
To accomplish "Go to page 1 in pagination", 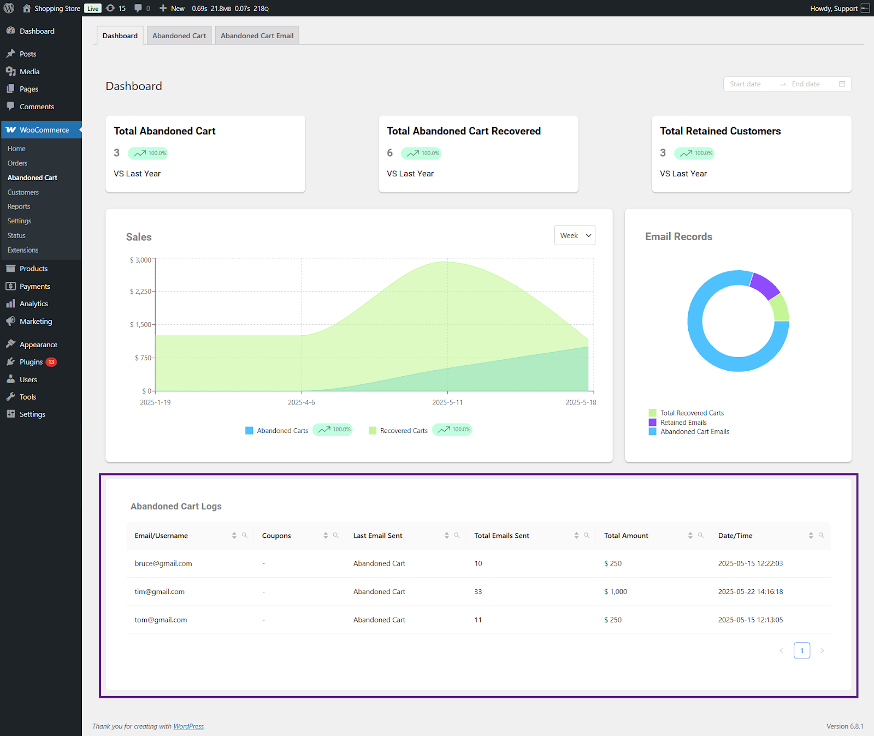I will pos(801,650).
